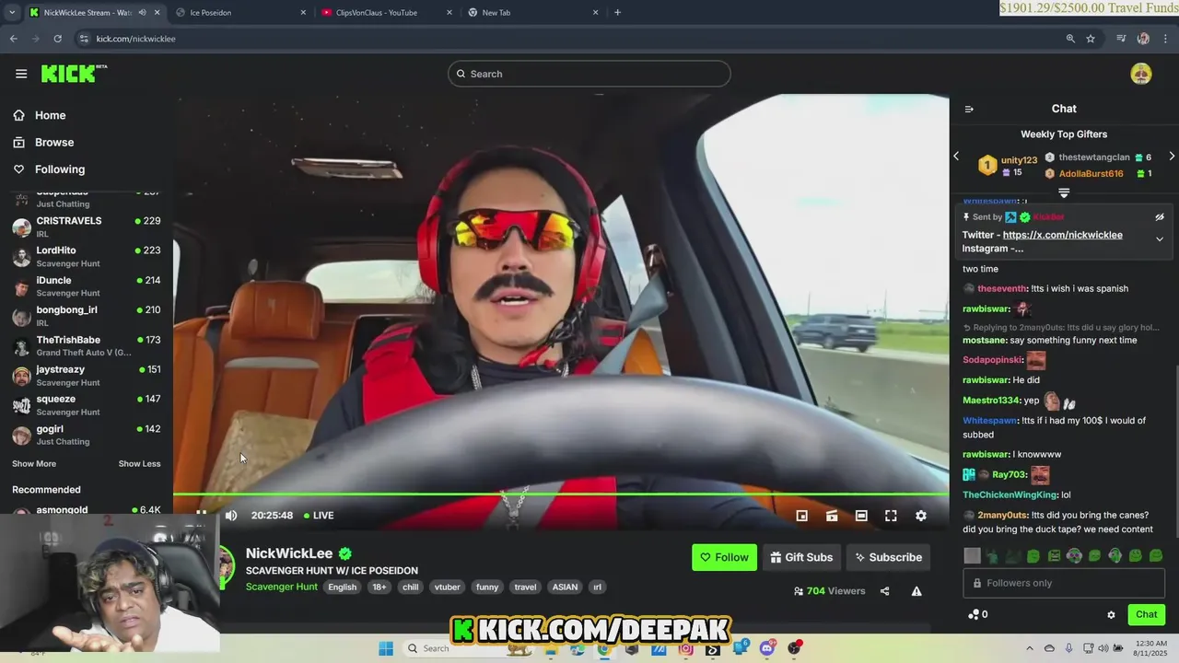Select the vtuber tag

pos(447,587)
